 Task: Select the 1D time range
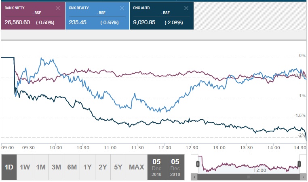pos(9,167)
